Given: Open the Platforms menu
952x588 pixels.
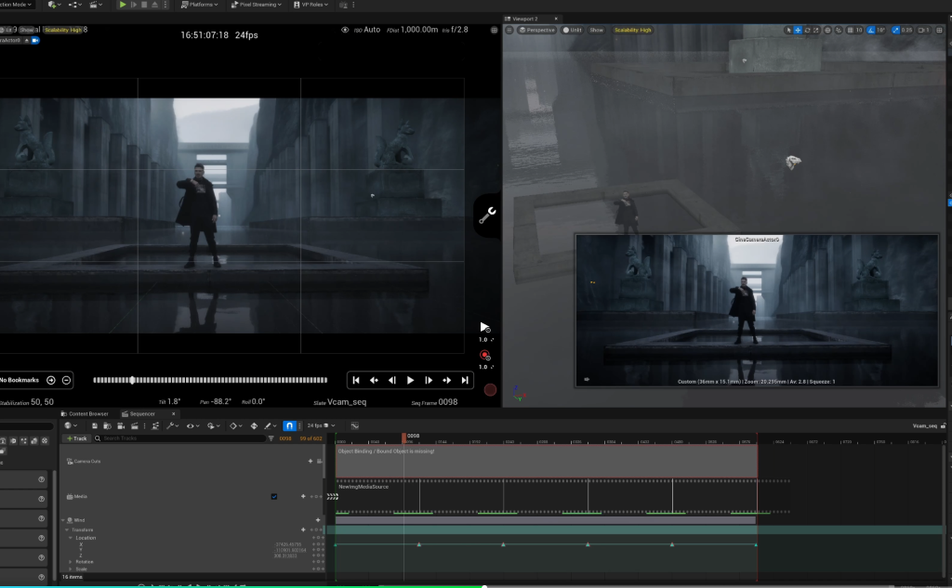Looking at the screenshot, I should pyautogui.click(x=199, y=5).
